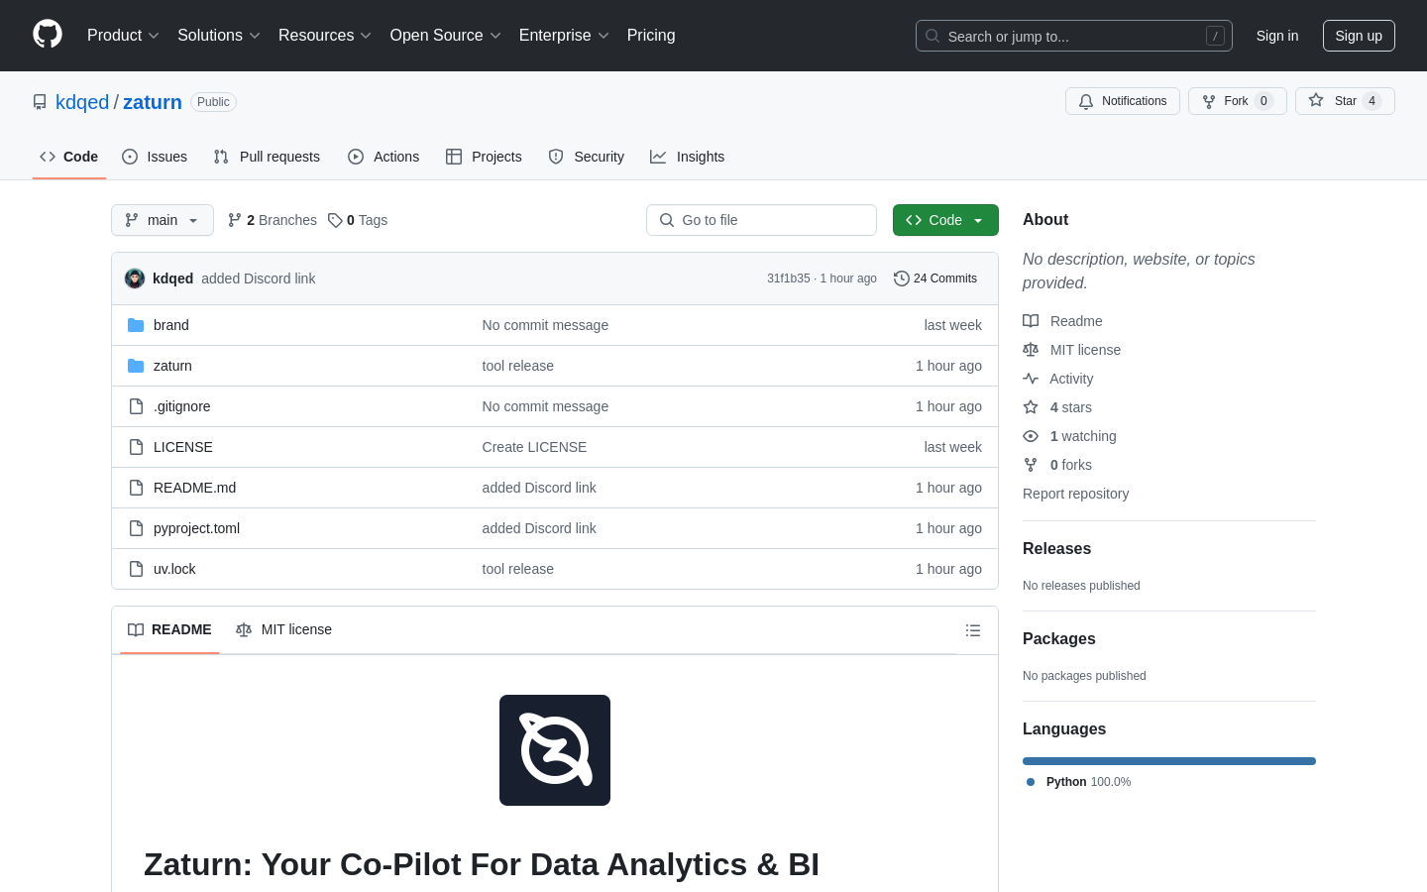The width and height of the screenshot is (1427, 892).
Task: Expand the Resources menu
Action: click(x=324, y=35)
